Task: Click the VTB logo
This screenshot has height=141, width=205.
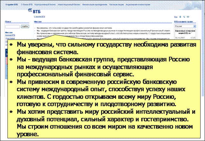Action: [x=34, y=11]
